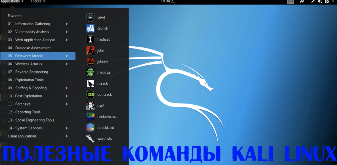Click '06 - Wireless Attacks' label text
This screenshot has width=337, height=165.
(25, 64)
